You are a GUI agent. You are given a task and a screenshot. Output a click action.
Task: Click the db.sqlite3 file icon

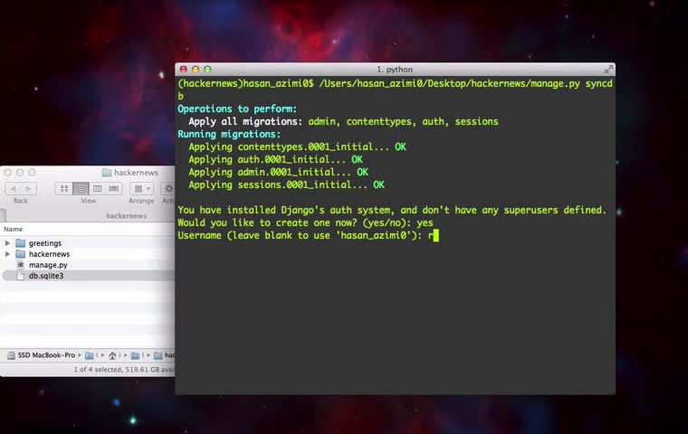click(x=20, y=276)
